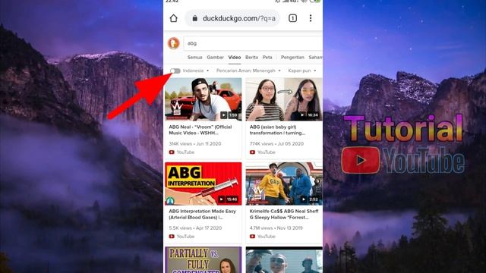The height and width of the screenshot is (273, 486).
Task: Open ABG Neal Vroom video thumbnail
Action: (203, 99)
